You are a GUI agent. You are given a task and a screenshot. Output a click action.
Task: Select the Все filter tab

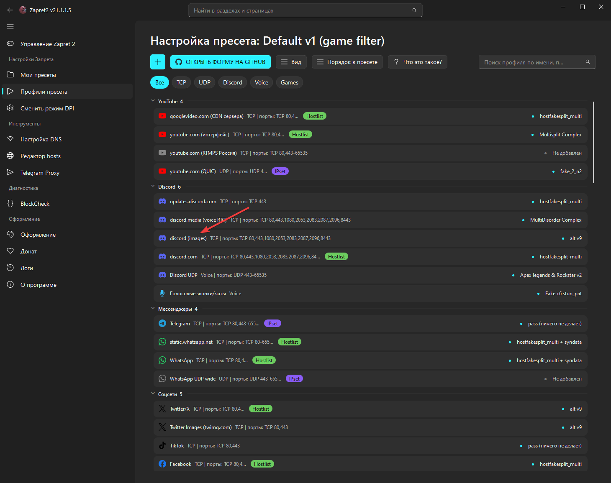tap(159, 82)
